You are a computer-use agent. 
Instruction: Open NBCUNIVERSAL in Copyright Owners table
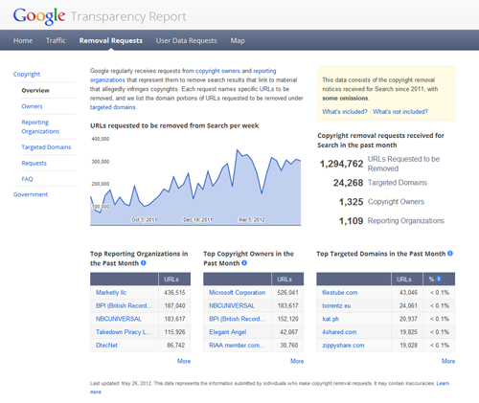tap(232, 305)
